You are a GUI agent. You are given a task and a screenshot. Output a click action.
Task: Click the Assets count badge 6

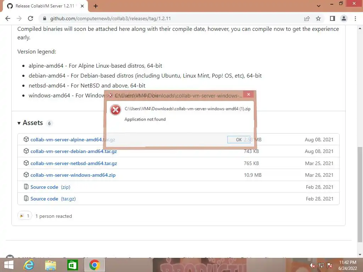pos(49,123)
